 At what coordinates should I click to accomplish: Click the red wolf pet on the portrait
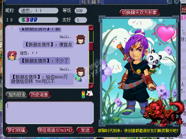[163, 113]
